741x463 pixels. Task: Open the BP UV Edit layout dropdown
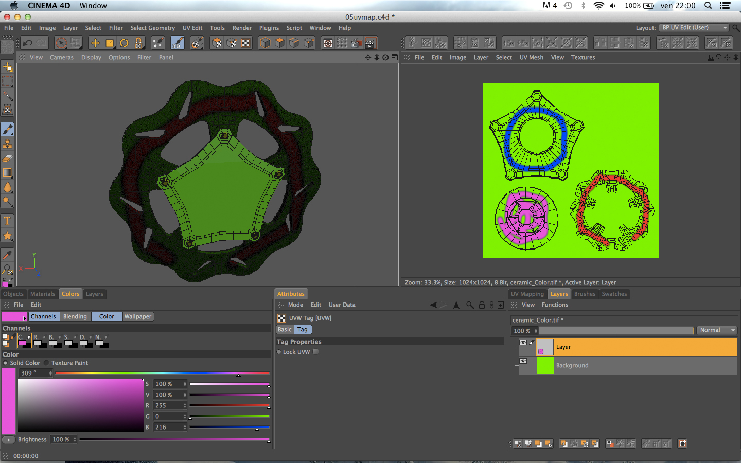(x=694, y=28)
